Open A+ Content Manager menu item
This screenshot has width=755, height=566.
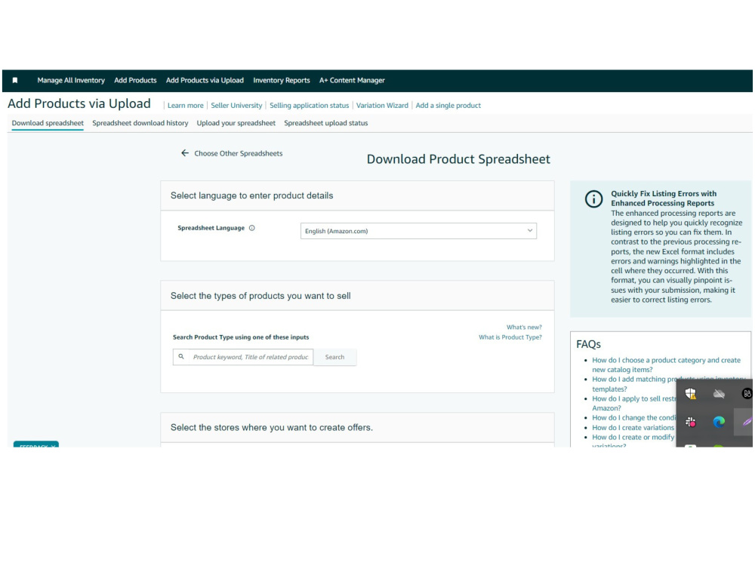(352, 81)
